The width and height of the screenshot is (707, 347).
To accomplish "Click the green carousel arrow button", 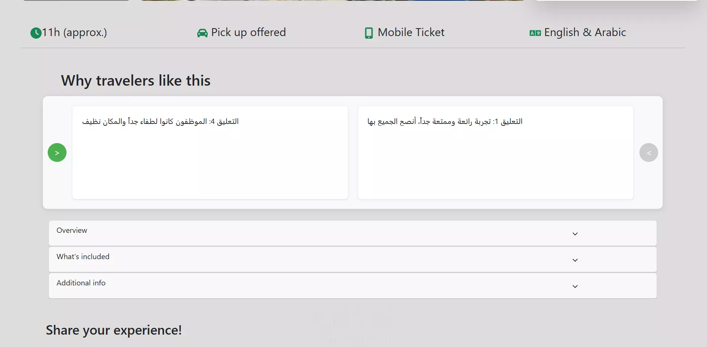I will coord(57,152).
